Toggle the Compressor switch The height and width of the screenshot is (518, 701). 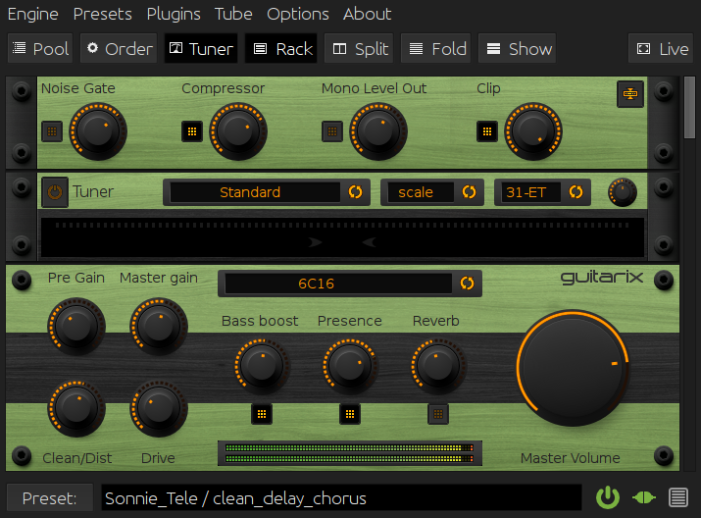[x=192, y=131]
